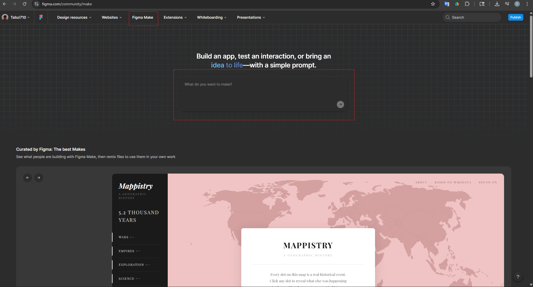This screenshot has width=533, height=287.
Task: Expand the Presentations dropdown menu
Action: tap(251, 17)
